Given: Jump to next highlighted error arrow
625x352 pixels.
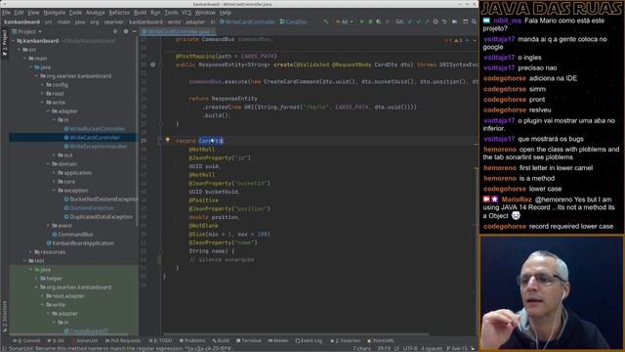Looking at the screenshot, I should point(474,40).
